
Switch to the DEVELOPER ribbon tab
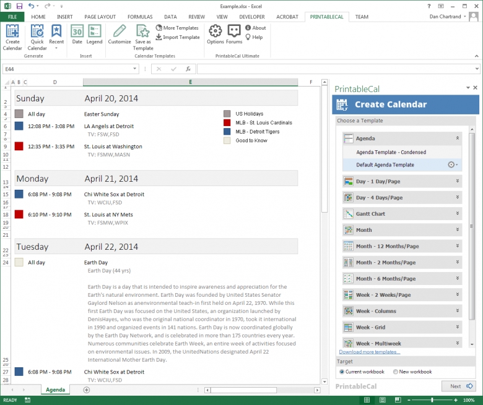pos(252,17)
